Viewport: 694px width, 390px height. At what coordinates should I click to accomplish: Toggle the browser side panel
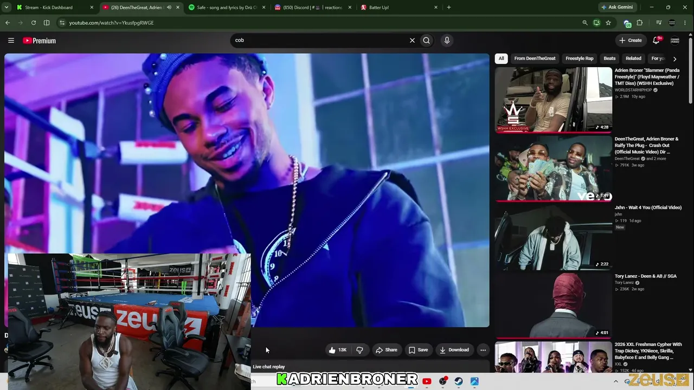point(47,23)
